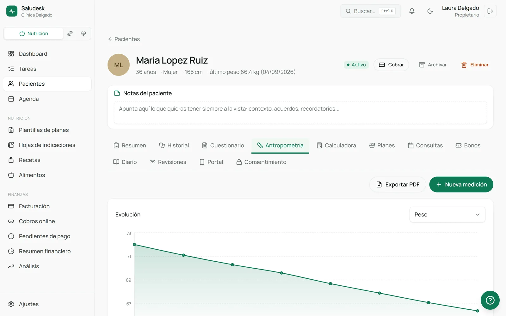Open the Revisiones tab
The height and width of the screenshot is (316, 506).
(x=168, y=162)
